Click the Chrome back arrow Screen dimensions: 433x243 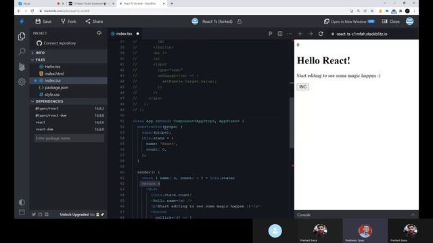19,11
